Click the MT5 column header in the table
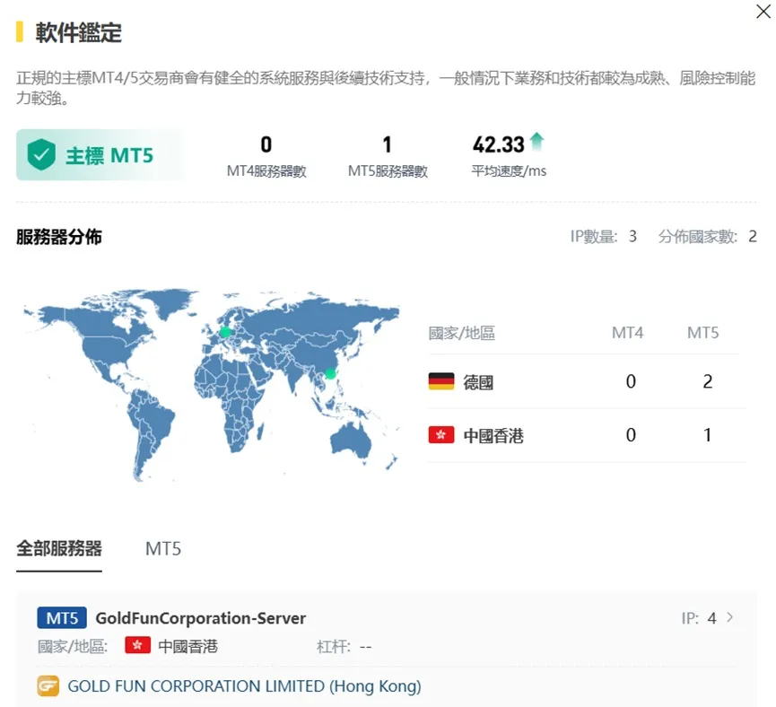Viewport: 776px width, 707px height. [702, 332]
